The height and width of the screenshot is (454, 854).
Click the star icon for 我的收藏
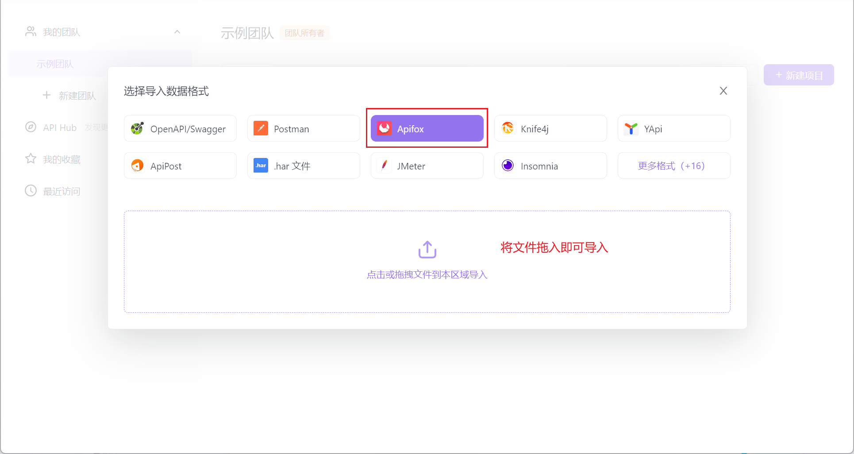pos(31,158)
